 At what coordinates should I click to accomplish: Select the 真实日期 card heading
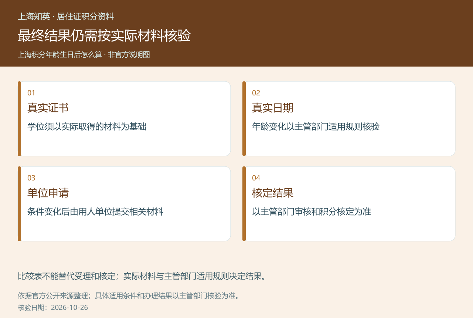(273, 108)
